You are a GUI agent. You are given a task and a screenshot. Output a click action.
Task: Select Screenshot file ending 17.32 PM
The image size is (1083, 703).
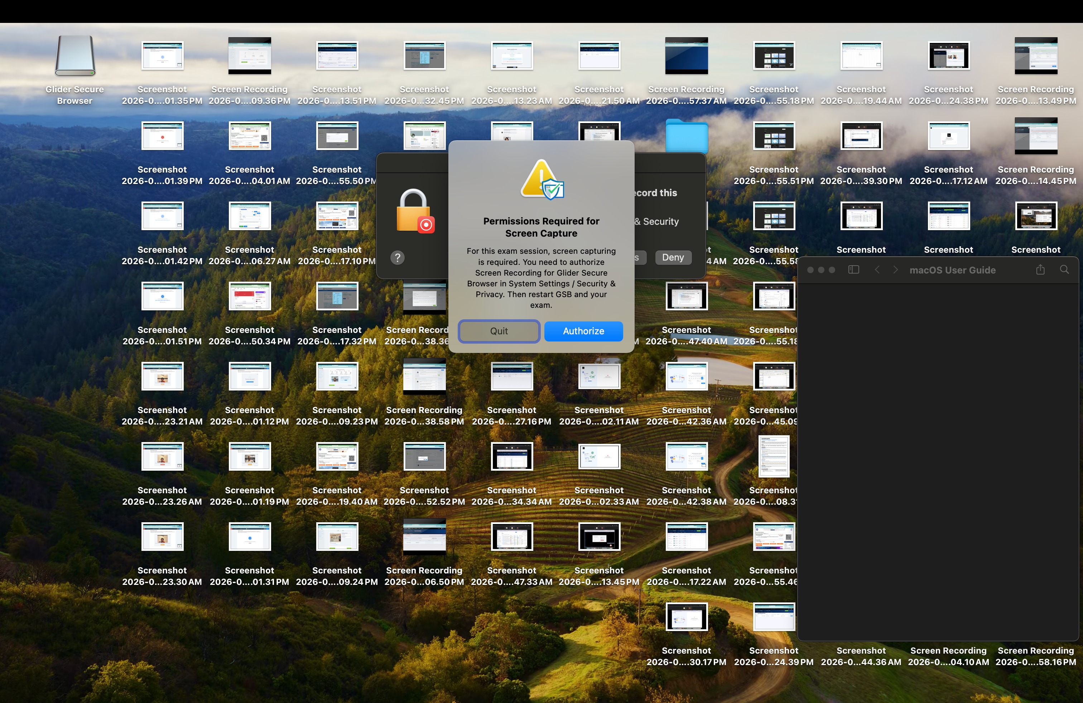(337, 296)
